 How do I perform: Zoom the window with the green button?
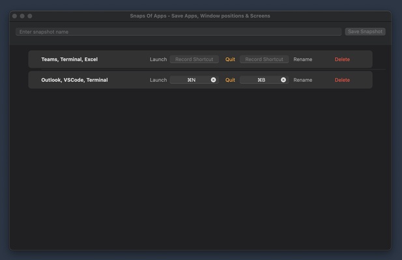pyautogui.click(x=30, y=16)
